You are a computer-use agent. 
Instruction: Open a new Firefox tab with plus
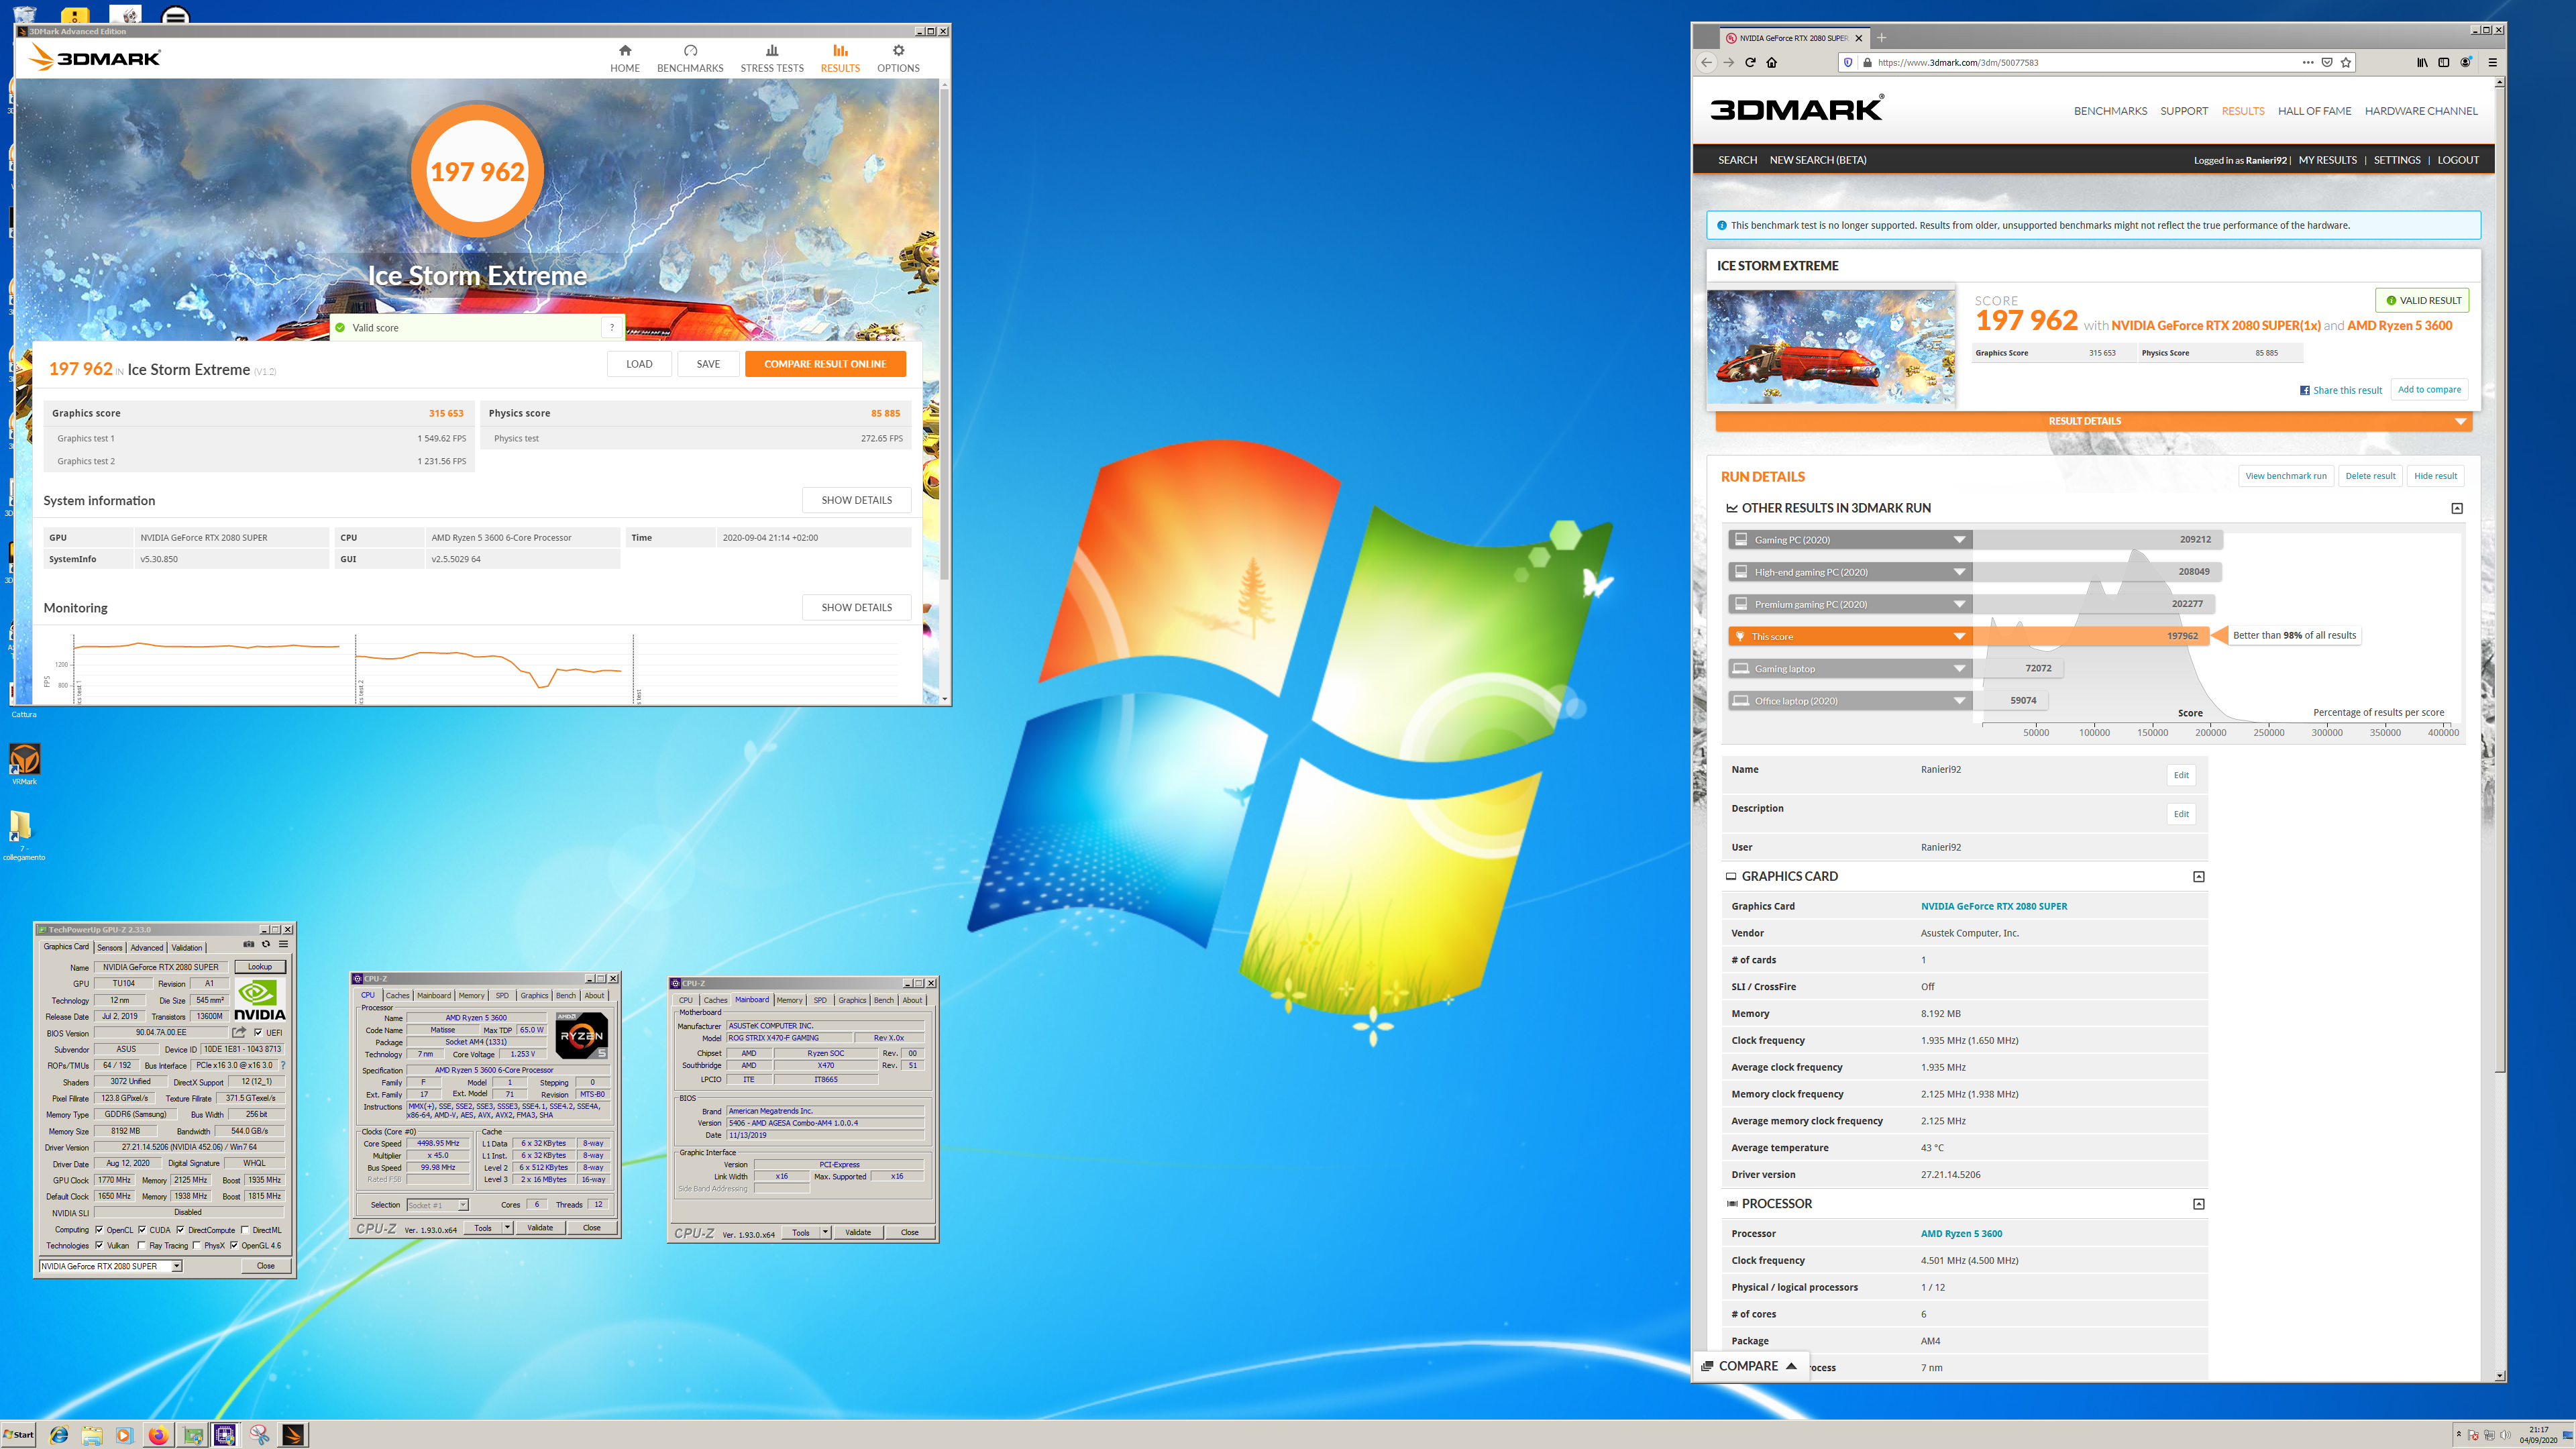click(1881, 38)
